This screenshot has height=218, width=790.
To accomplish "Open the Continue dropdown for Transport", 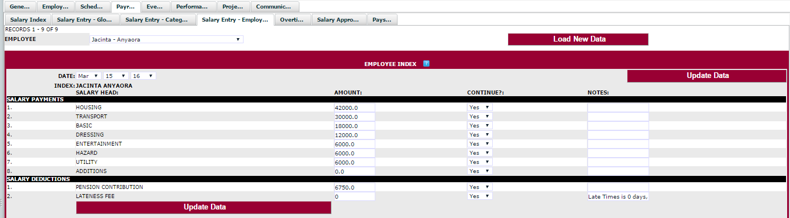I will [480, 117].
